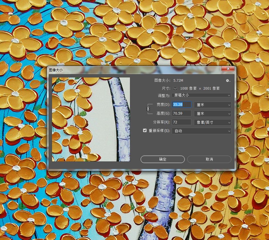This screenshot has height=240, width=269.
Task: Open the 宽度 unit 厘米 dropdown
Action: (213, 105)
